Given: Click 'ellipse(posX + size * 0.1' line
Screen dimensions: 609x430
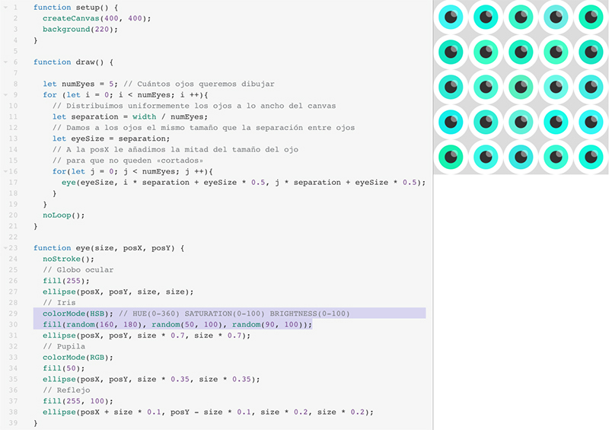Looking at the screenshot, I should (208, 412).
